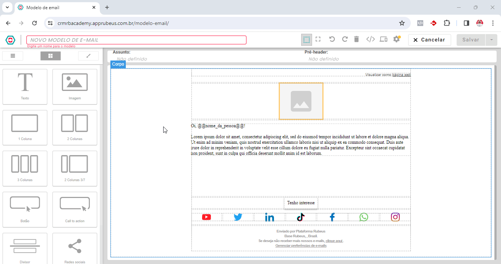Click the Oi, @@nome_da_pessoa@@ greeting
501x264 pixels.
coord(218,126)
